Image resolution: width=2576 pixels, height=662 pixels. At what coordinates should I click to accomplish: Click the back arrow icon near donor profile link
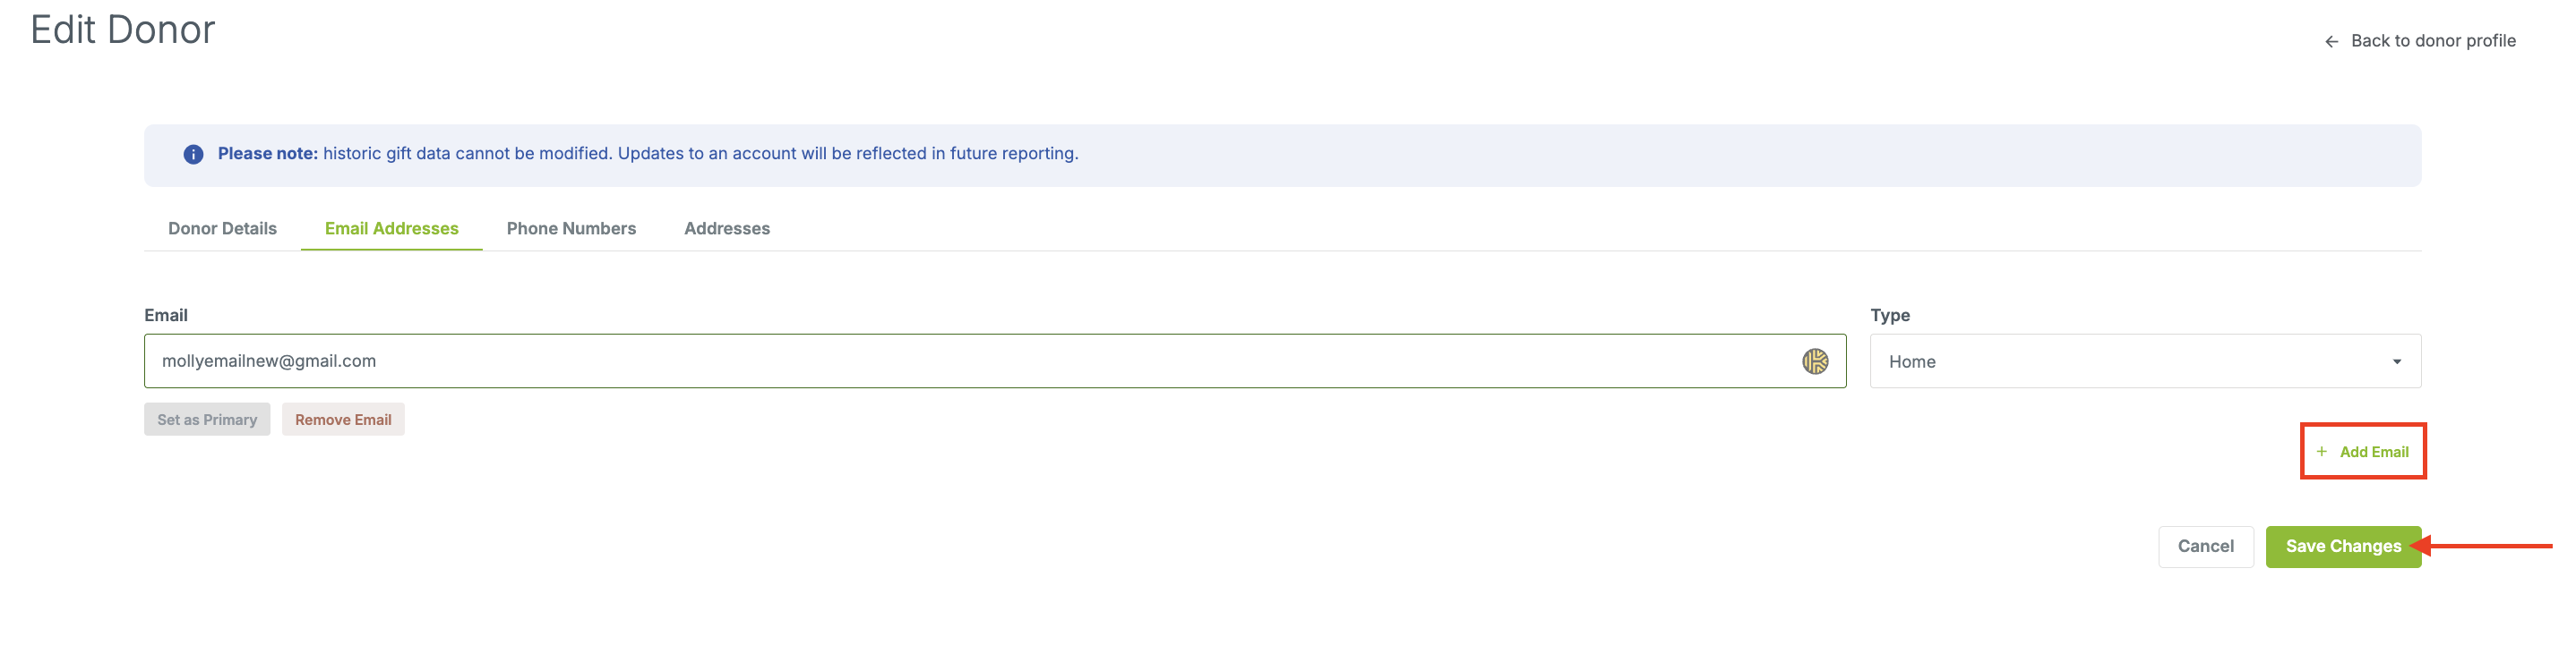click(x=2331, y=42)
